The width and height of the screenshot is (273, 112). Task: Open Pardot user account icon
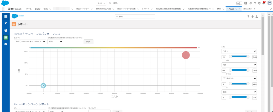click(257, 17)
